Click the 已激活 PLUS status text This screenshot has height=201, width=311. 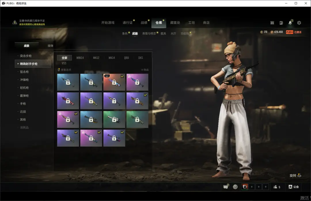(x=298, y=32)
